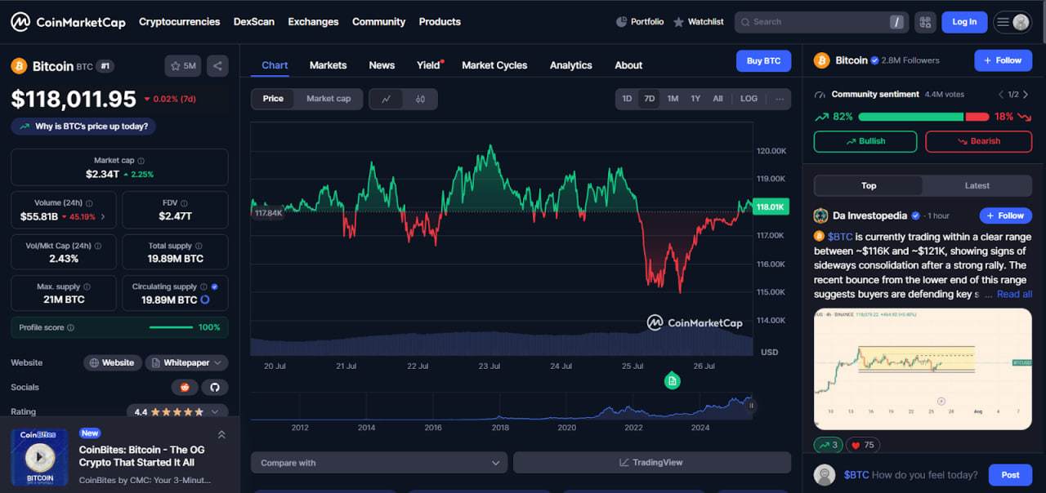1046x493 pixels.
Task: Play the CoinBites Bitcoin video
Action: tap(39, 457)
